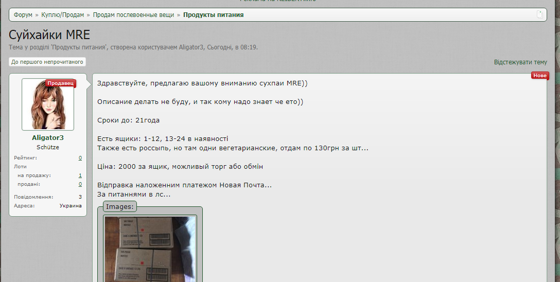This screenshot has height=282, width=560.
Task: Click the Повідомлення count row
Action: pos(48,197)
